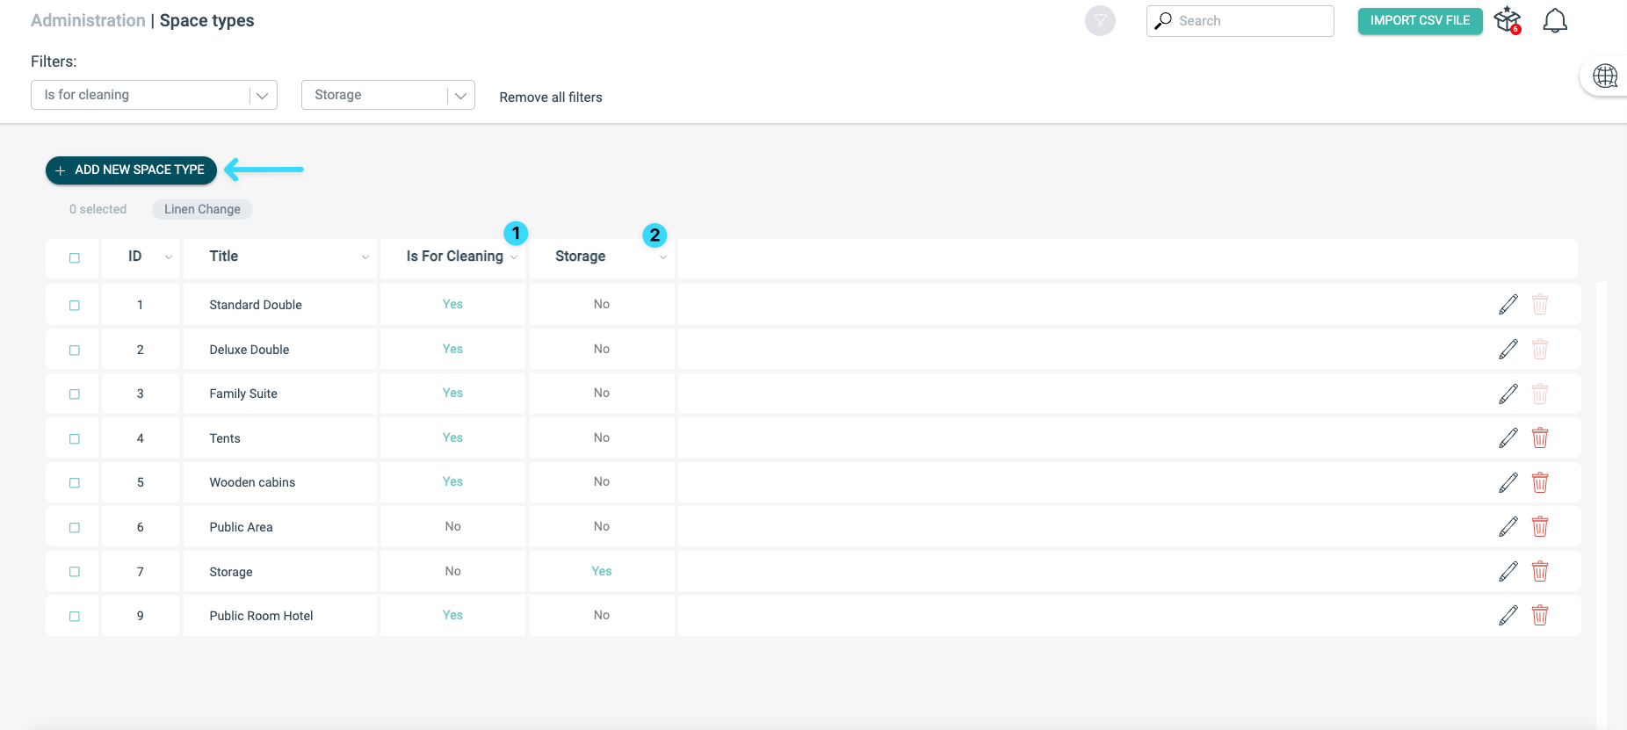Viewport: 1627px width, 730px height.
Task: Tick the select-all checkbox in table header
Action: pyautogui.click(x=75, y=257)
